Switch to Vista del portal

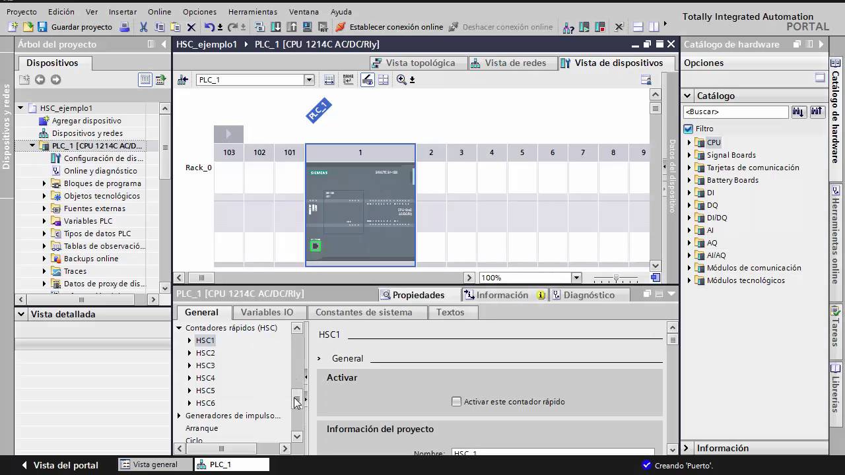(59, 465)
